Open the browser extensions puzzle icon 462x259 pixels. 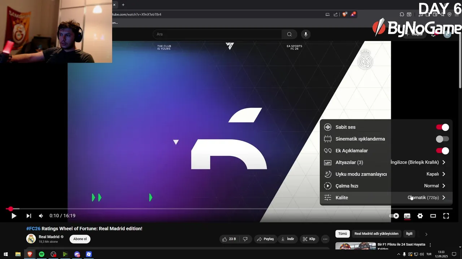[x=402, y=14]
